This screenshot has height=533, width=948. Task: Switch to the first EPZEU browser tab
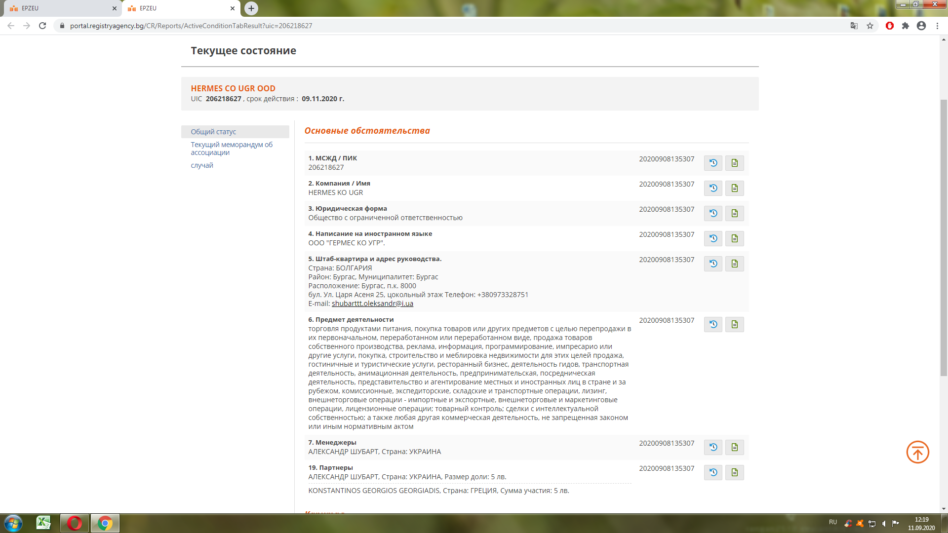59,8
